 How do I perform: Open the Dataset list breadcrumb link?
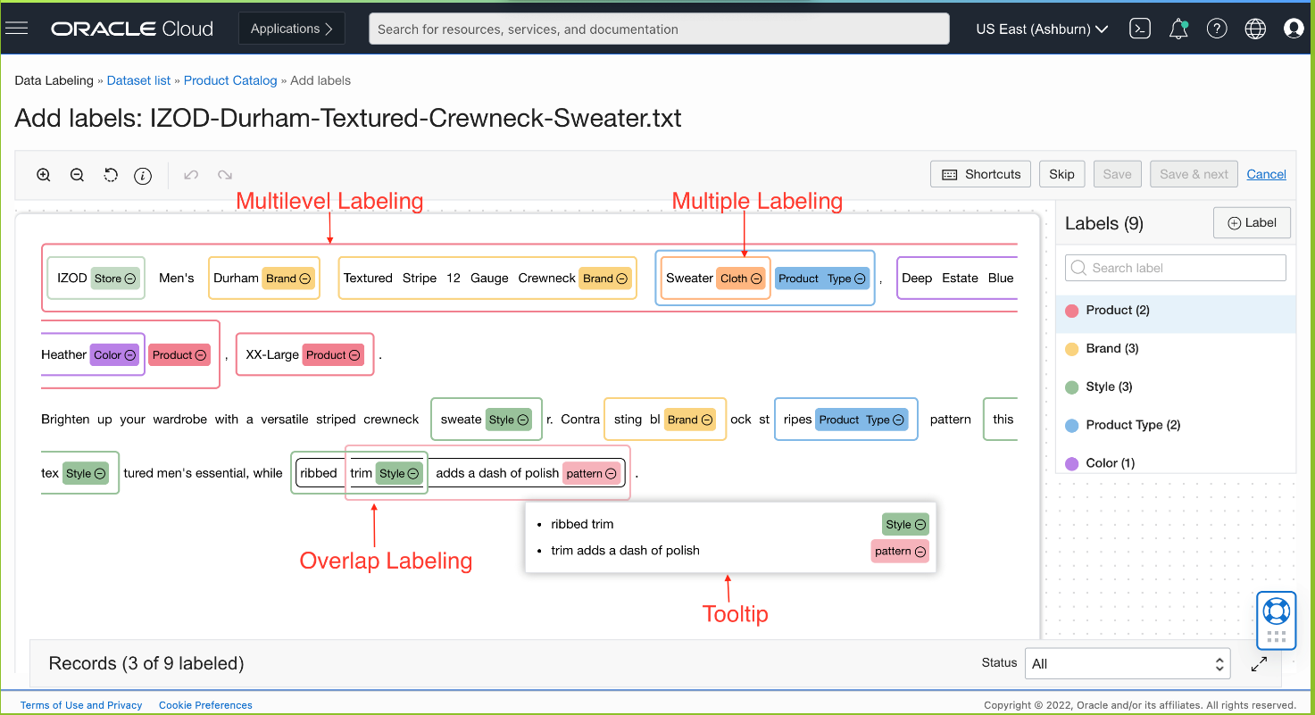click(138, 80)
